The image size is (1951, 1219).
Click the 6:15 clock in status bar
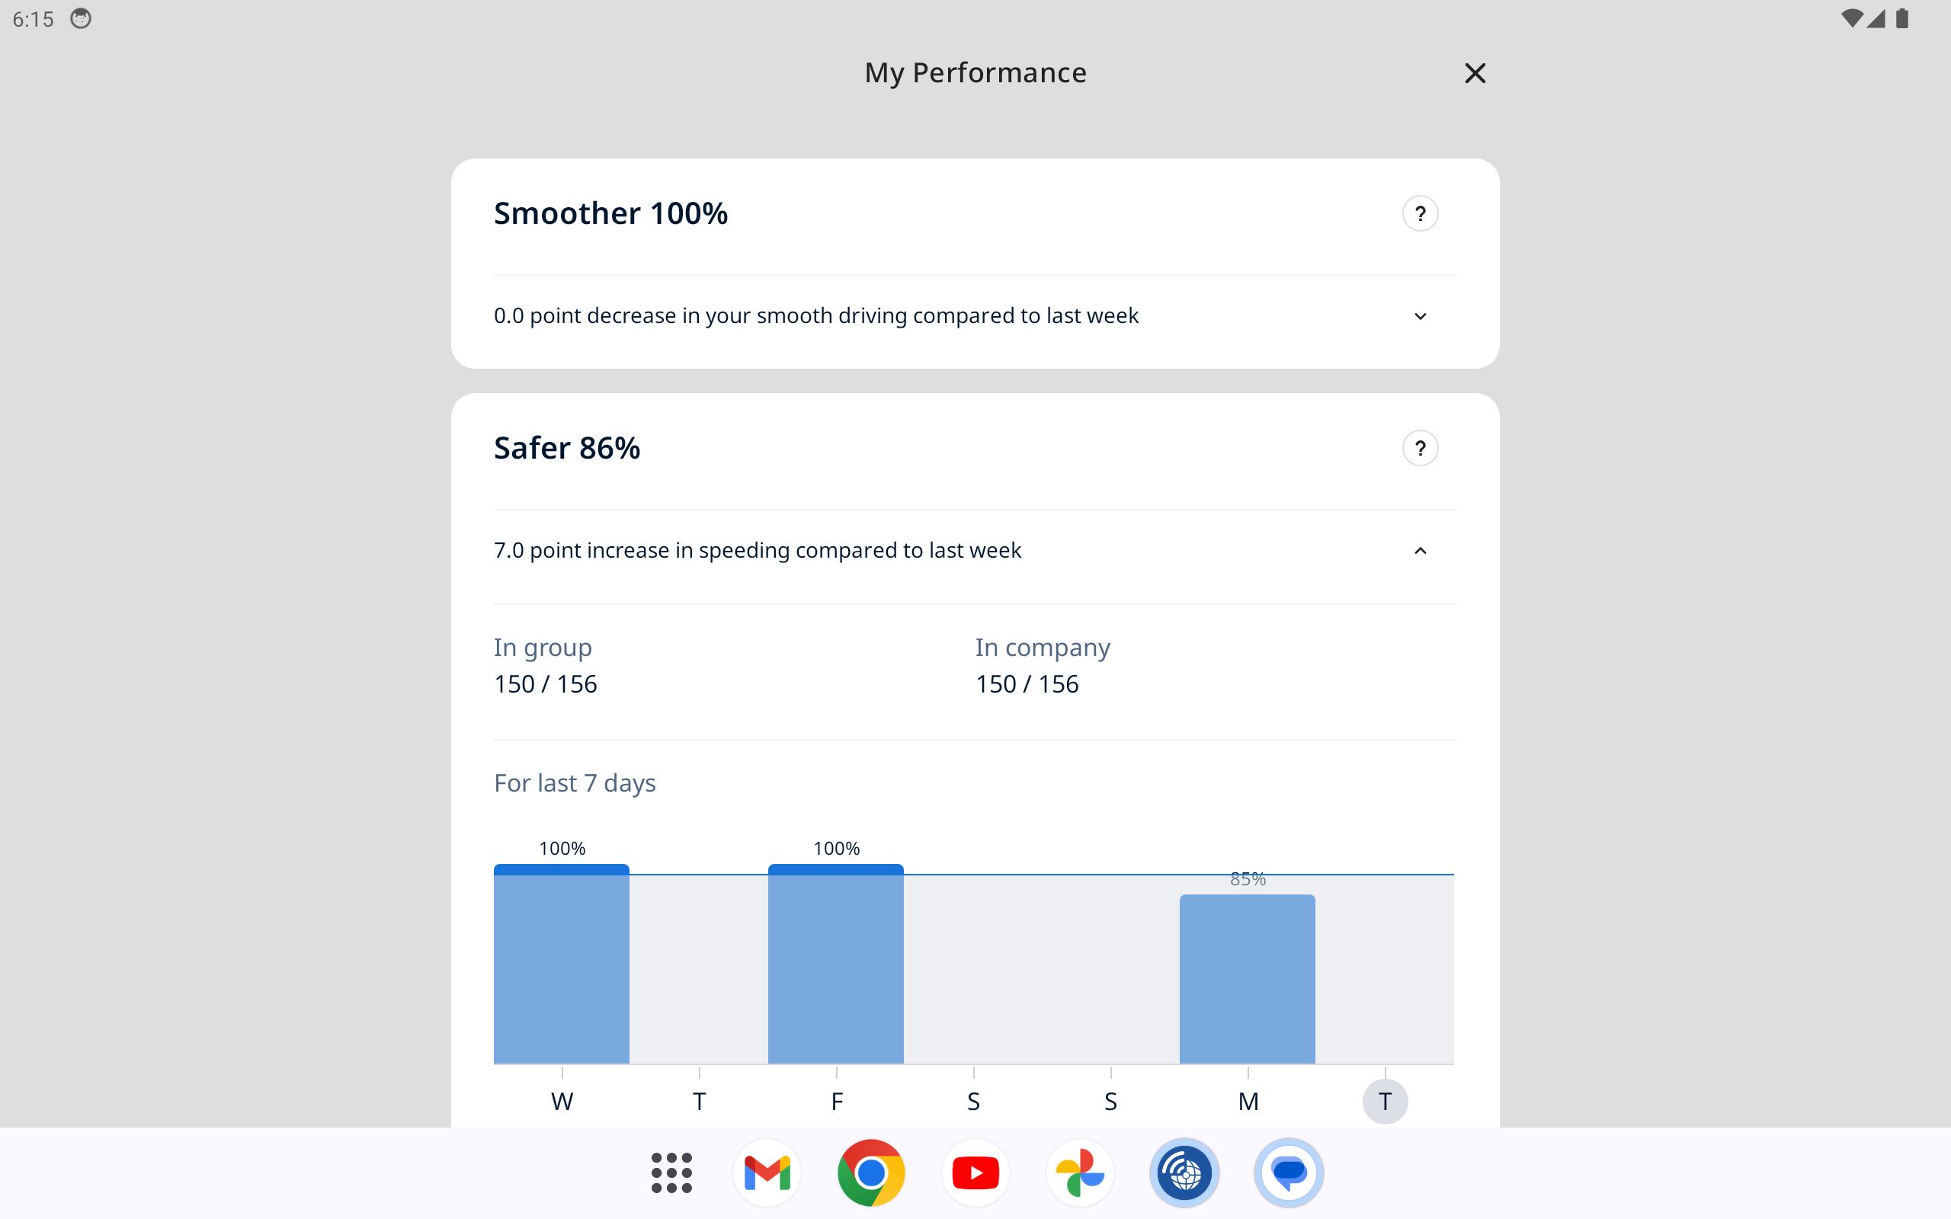click(33, 19)
